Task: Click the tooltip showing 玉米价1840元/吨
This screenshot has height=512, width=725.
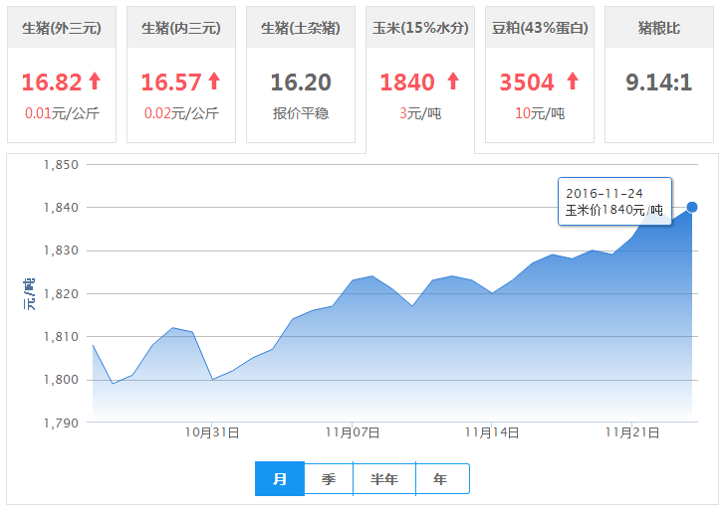Action: coord(614,201)
